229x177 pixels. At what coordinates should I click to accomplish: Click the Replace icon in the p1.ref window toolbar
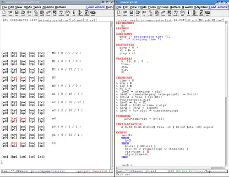point(176,13)
